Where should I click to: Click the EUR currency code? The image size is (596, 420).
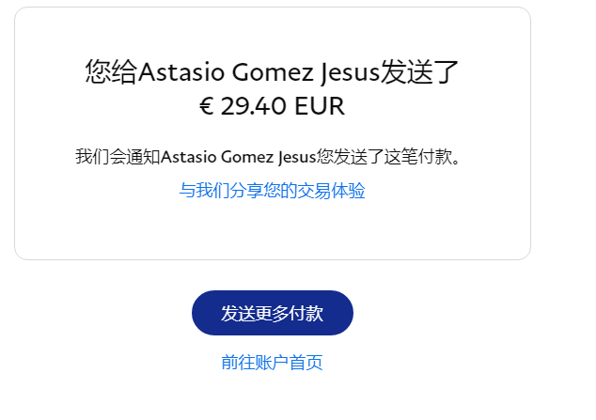tap(320, 106)
